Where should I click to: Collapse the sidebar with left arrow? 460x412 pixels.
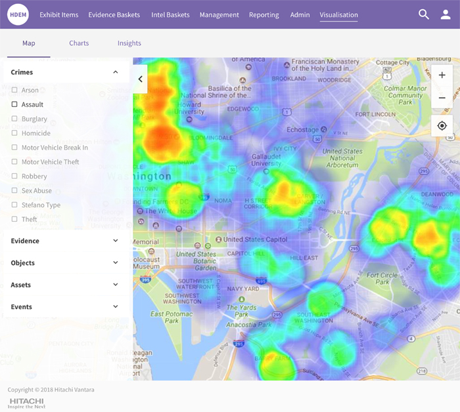click(x=140, y=79)
